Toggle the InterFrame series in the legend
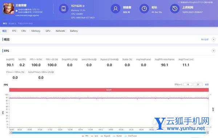Image resolution: width=218 pixels, height=138 pixels. [131, 136]
